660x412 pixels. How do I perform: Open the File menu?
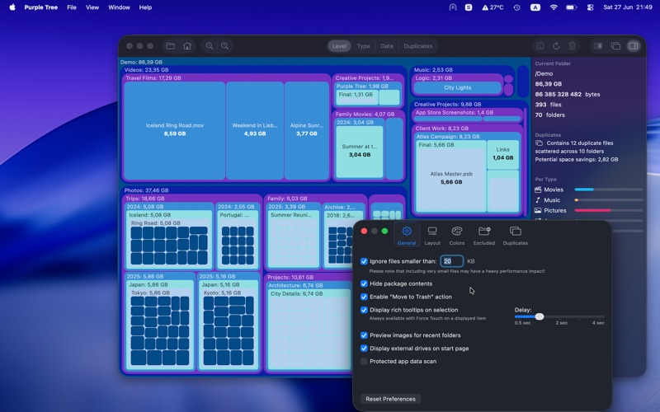click(72, 7)
